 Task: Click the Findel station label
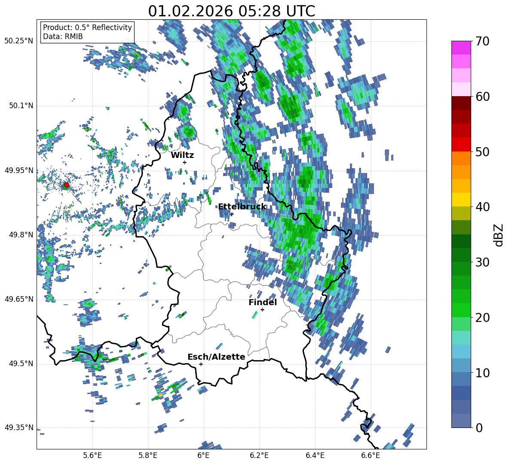pos(263,302)
